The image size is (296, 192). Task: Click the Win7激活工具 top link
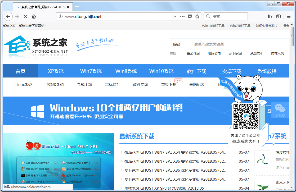[240, 26]
